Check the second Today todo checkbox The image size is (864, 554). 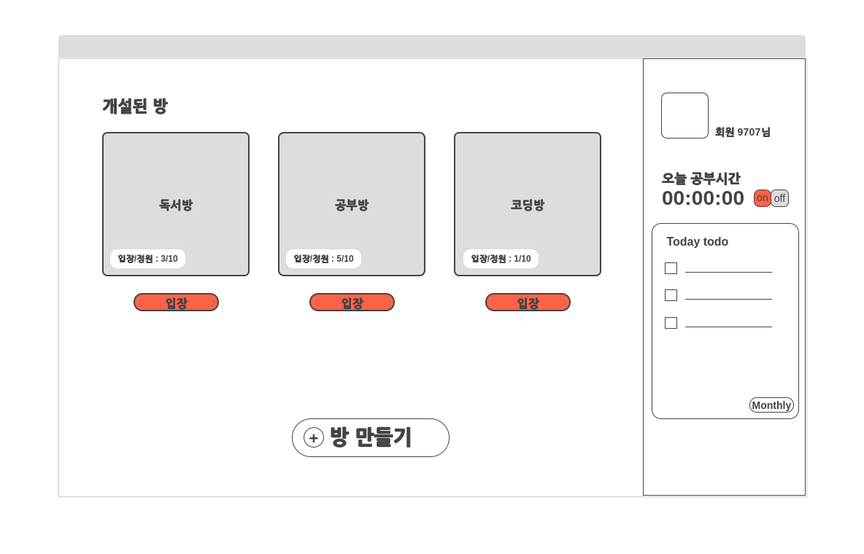[671, 295]
